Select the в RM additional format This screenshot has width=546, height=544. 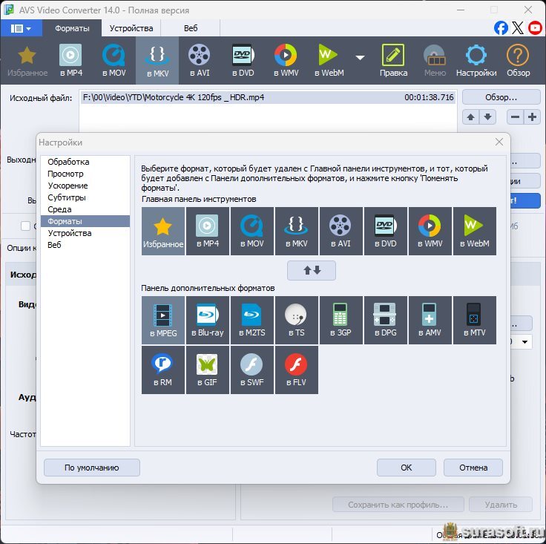163,370
